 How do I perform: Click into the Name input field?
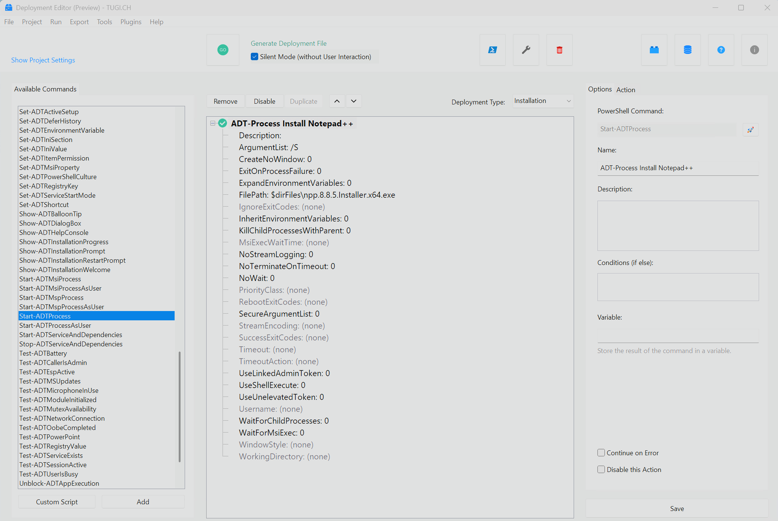[678, 168]
